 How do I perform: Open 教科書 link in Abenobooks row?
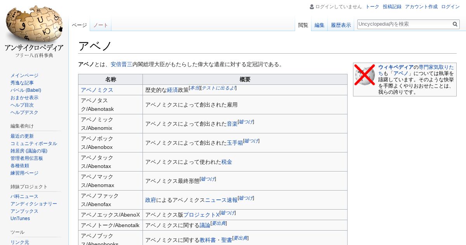(208, 240)
